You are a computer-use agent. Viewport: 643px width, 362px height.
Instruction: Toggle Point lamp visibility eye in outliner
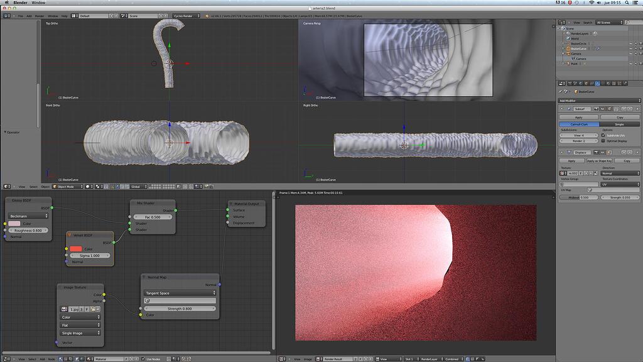tap(630, 63)
